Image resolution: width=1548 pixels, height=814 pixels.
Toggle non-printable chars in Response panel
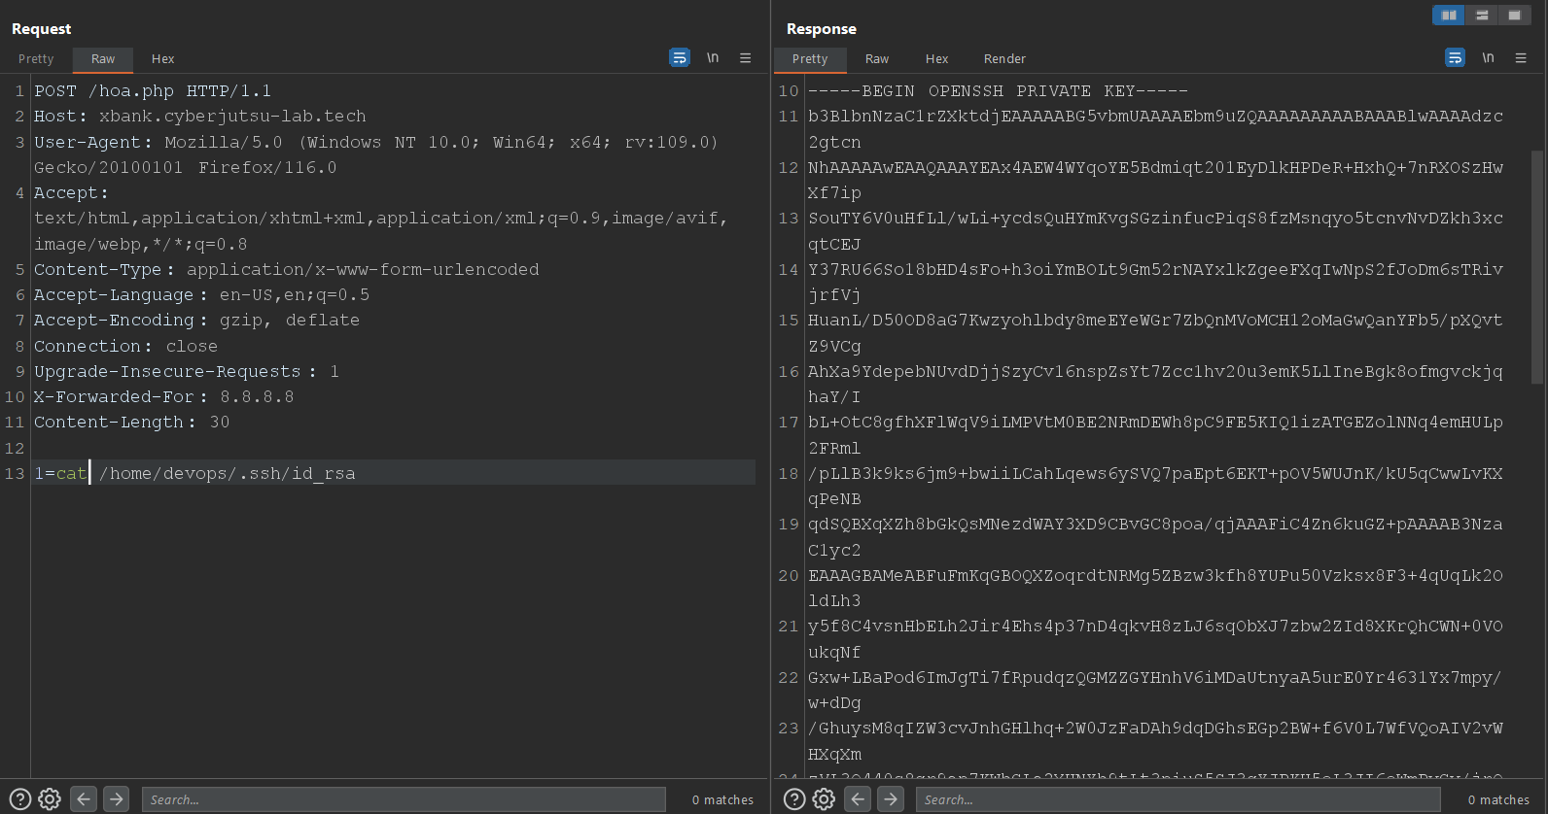(1488, 58)
